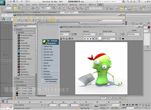The height and width of the screenshot is (110, 151).
Task: Toggle the green channel display
Action: point(88,39)
